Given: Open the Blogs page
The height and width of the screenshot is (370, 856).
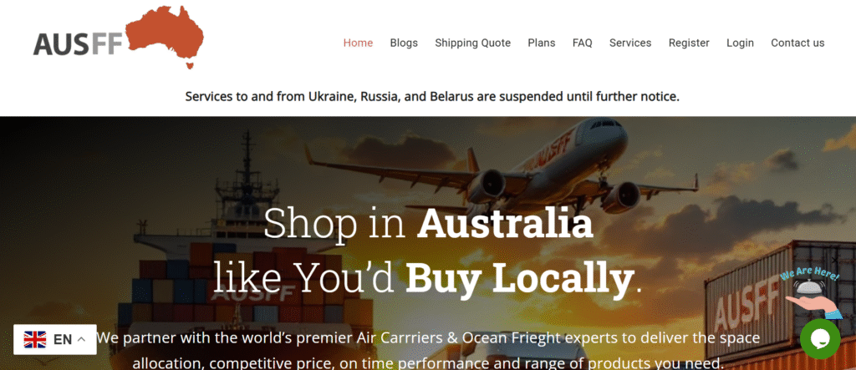Looking at the screenshot, I should (x=404, y=43).
